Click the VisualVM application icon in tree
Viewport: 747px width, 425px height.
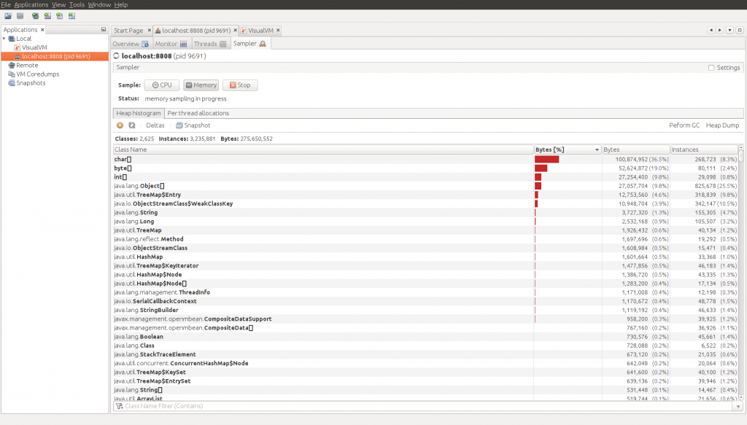pos(18,47)
